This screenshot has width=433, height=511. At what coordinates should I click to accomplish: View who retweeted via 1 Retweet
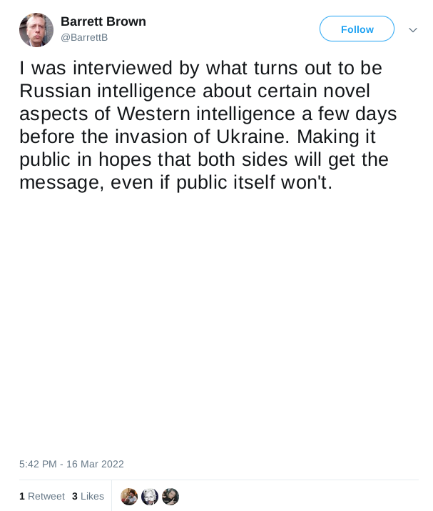[42, 496]
